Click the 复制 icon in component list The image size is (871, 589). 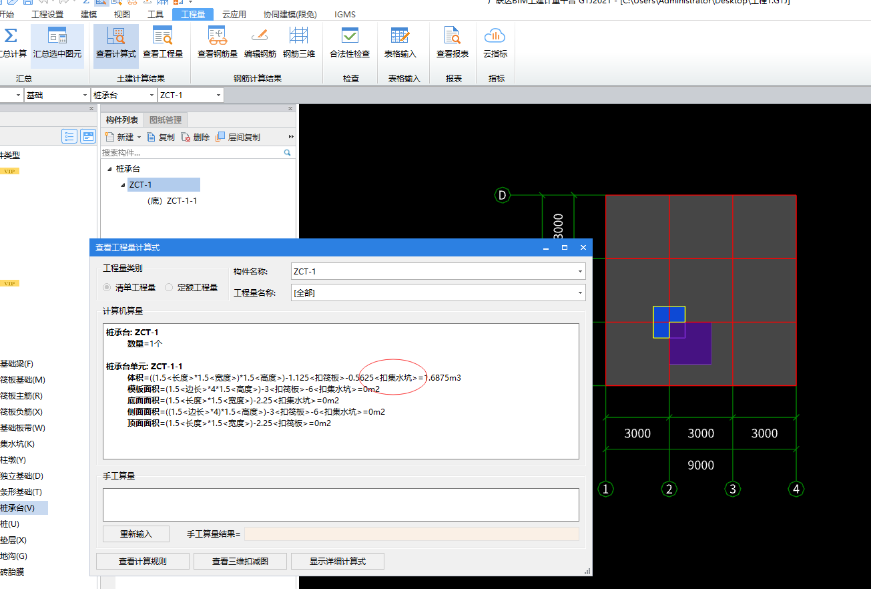[x=151, y=137]
